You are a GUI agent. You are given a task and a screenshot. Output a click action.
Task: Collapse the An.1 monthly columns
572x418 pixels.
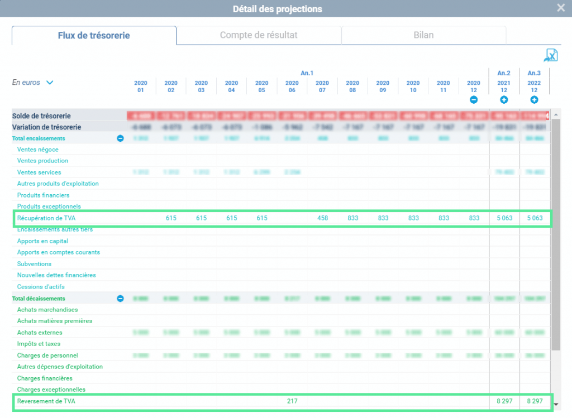click(x=474, y=100)
